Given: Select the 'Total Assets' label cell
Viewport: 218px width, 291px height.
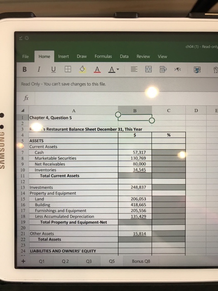Looking at the screenshot, I should 73,239.
